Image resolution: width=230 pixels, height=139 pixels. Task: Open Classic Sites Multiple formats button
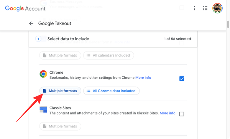pos(60,126)
